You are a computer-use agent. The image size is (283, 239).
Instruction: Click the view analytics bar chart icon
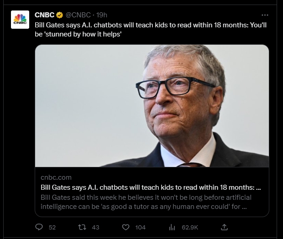tap(173, 227)
